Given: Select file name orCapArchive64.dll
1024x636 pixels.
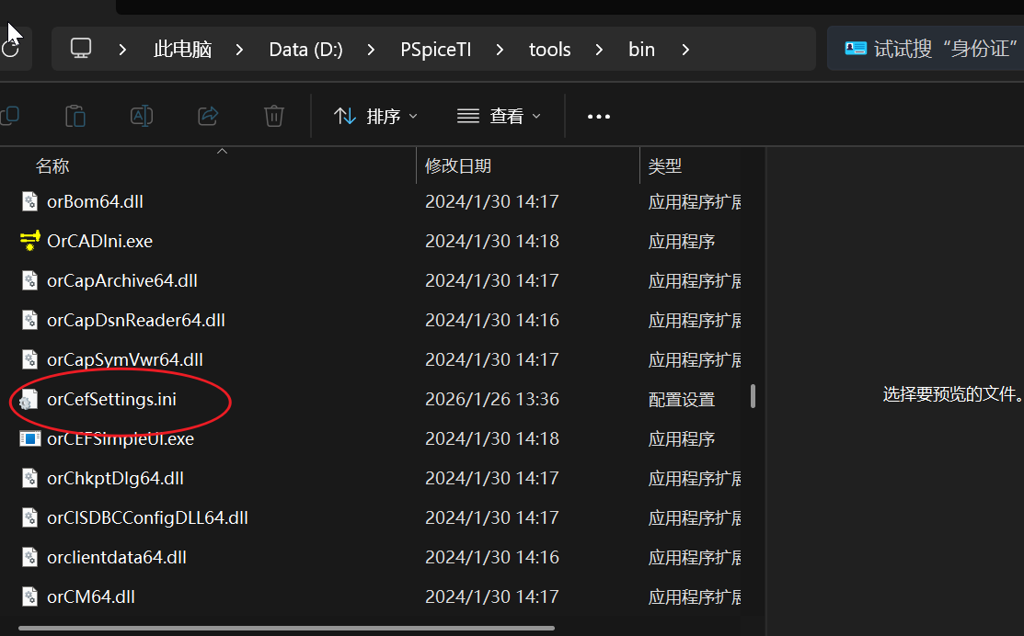Looking at the screenshot, I should 122,280.
